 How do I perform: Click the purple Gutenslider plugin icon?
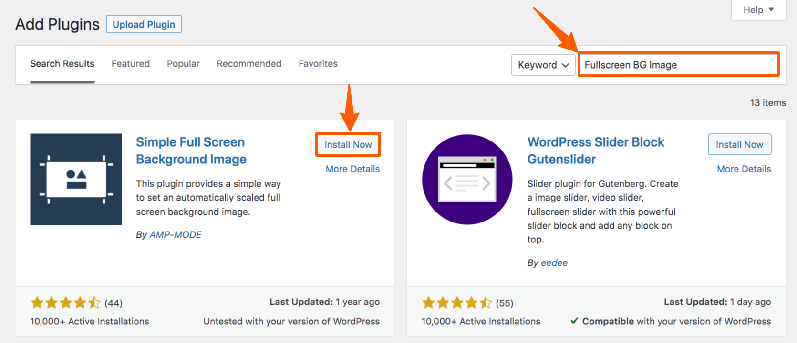467,179
